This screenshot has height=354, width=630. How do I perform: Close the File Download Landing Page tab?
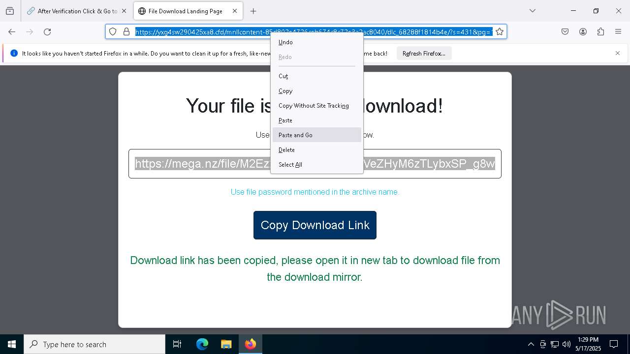pyautogui.click(x=235, y=11)
